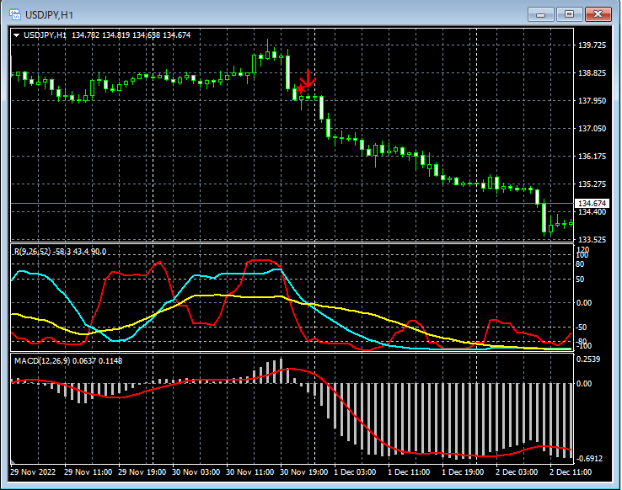Click the 134.674 current price label
Screen dimensions: 622x490
click(x=592, y=203)
